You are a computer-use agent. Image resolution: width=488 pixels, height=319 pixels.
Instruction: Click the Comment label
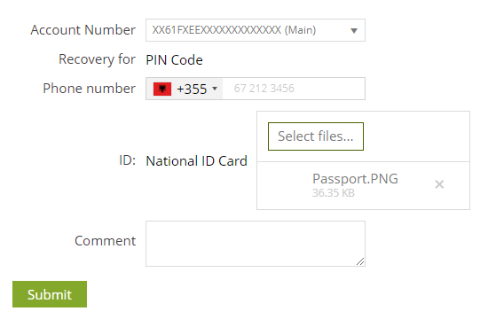click(106, 241)
